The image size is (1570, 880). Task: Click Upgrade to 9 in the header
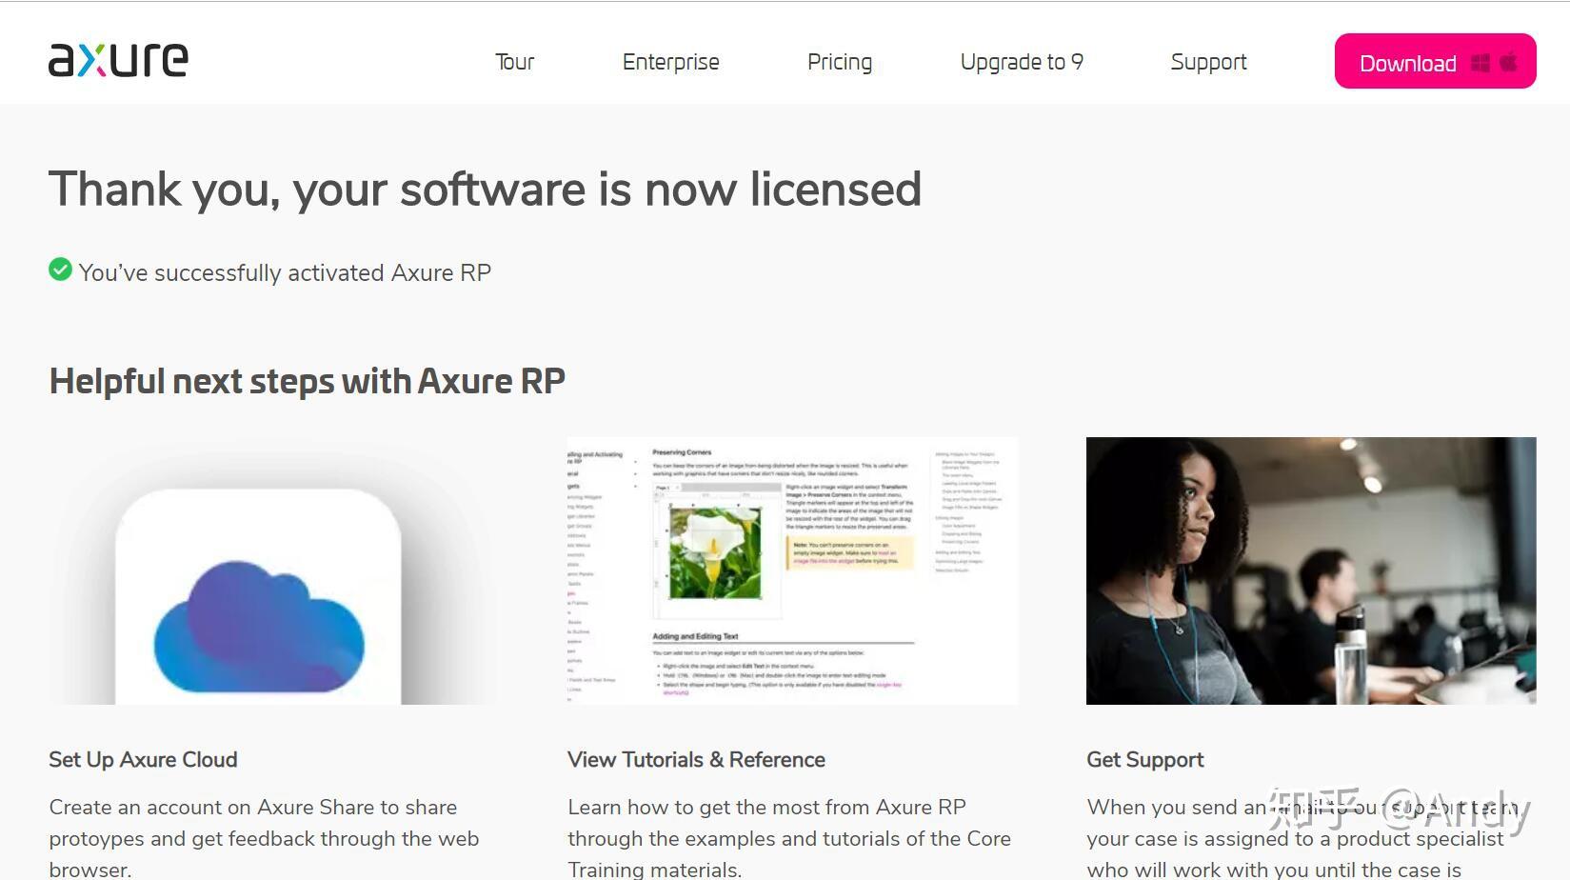pos(1021,61)
